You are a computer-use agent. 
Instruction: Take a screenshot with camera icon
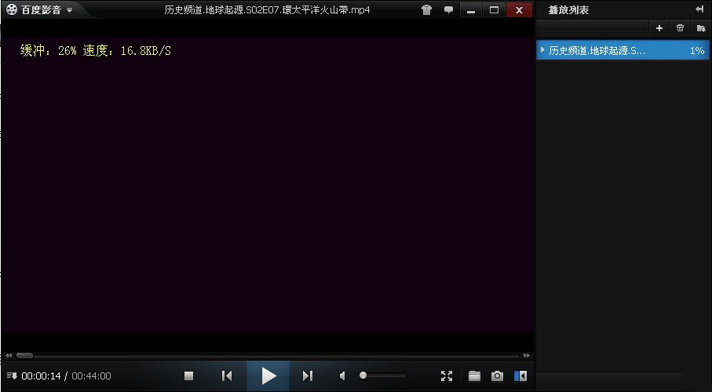click(x=497, y=376)
